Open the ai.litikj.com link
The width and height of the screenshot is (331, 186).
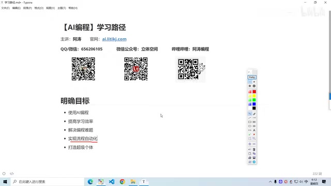point(114,39)
